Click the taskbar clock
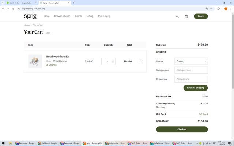The height and width of the screenshot is (146, 234). 222,143
